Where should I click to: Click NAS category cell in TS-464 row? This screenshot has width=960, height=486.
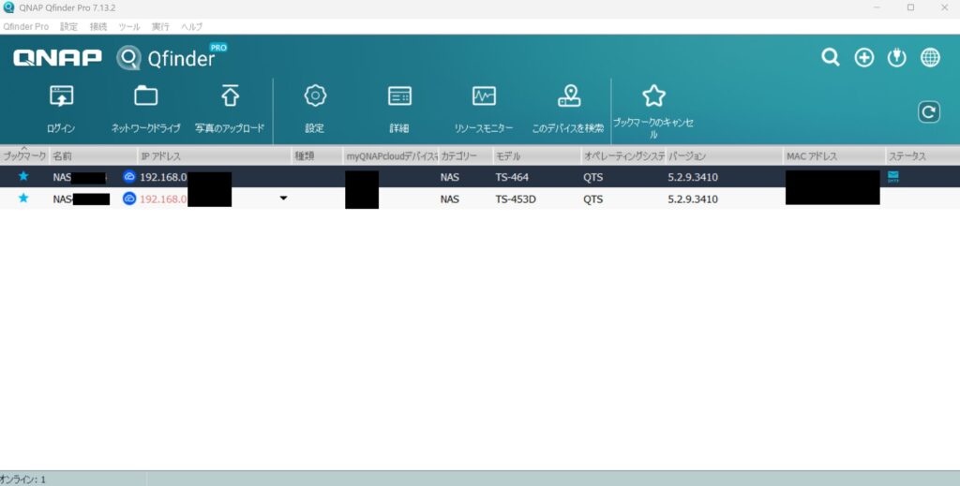click(x=449, y=177)
